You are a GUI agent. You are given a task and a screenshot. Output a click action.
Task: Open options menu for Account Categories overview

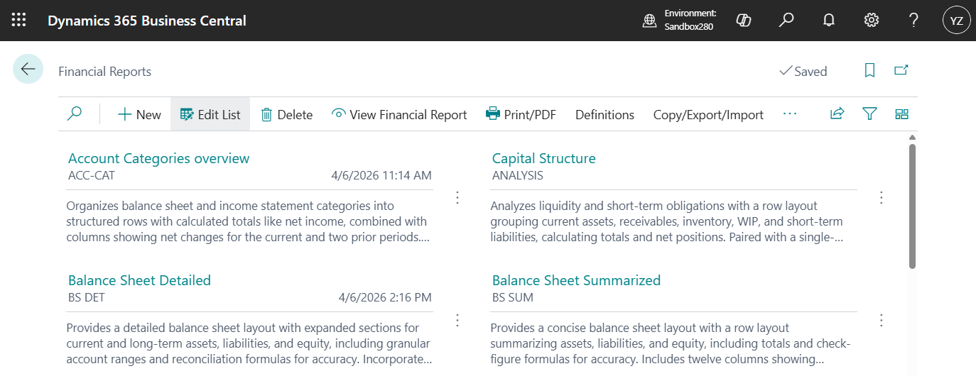tap(457, 197)
